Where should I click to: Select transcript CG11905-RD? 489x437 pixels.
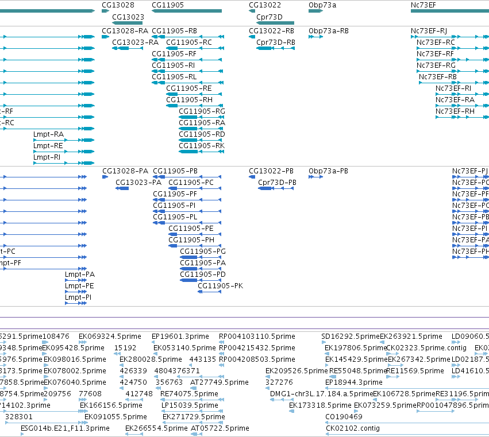202,134
